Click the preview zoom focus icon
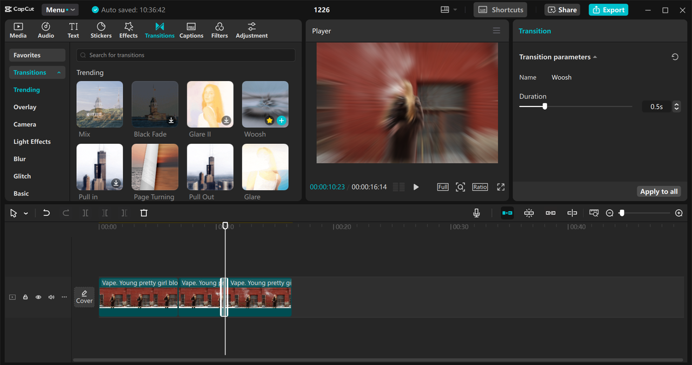Viewport: 692px width, 365px height. point(460,187)
